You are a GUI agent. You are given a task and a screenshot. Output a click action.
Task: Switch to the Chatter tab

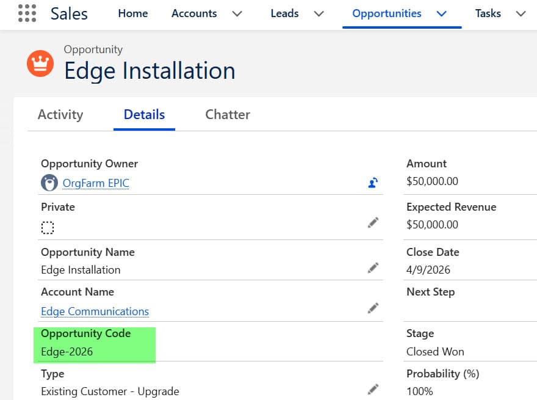point(228,114)
